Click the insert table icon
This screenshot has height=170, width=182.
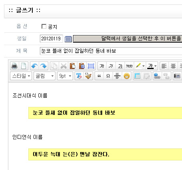click(137, 76)
